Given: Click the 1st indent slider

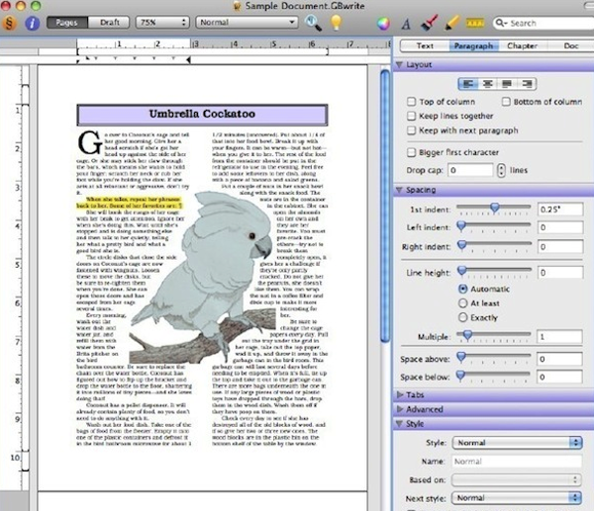Looking at the screenshot, I should point(494,209).
